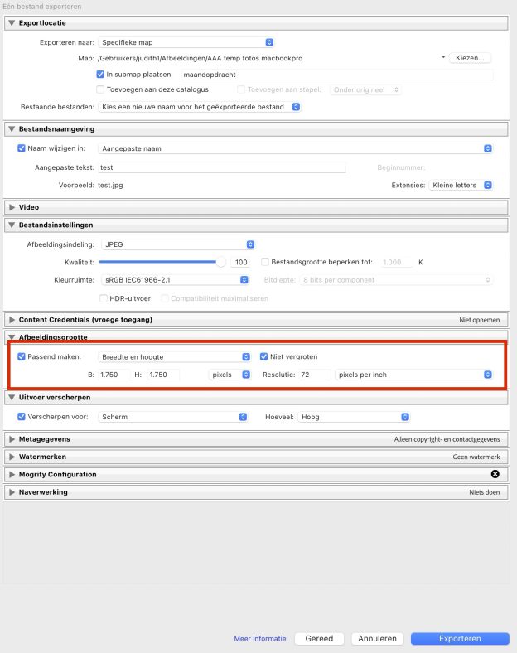517x653 pixels.
Task: Click the submap name field maandopdracht
Action: (337, 75)
